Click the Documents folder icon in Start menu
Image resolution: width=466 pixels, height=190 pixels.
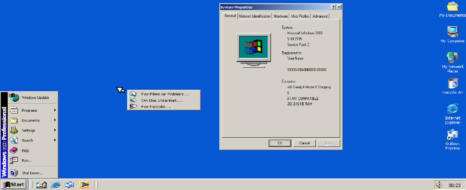[x=14, y=120]
